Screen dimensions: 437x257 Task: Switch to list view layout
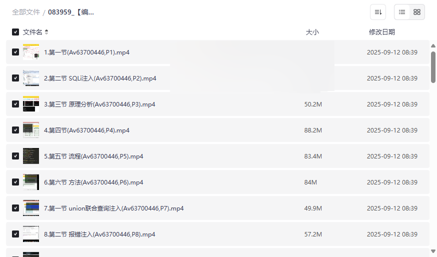(402, 12)
